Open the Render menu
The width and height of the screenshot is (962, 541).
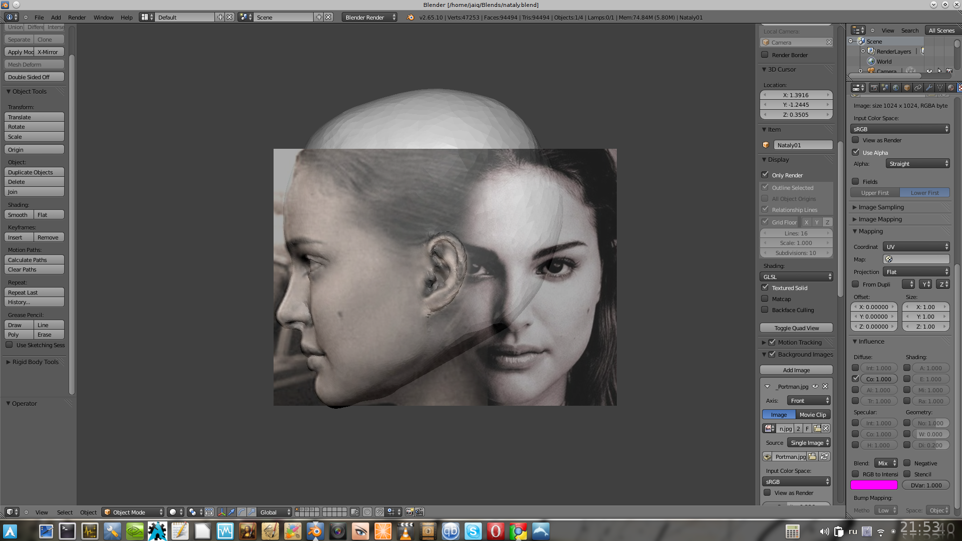(77, 17)
